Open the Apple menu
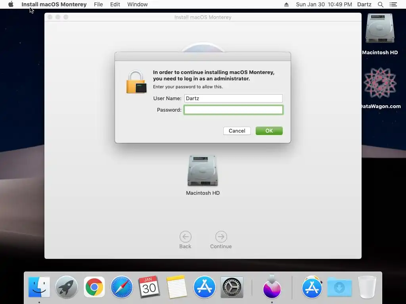Image resolution: width=406 pixels, height=304 pixels. pos(11,4)
